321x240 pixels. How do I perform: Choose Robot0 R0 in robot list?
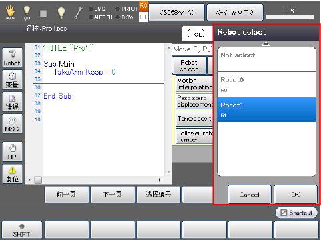coord(266,85)
